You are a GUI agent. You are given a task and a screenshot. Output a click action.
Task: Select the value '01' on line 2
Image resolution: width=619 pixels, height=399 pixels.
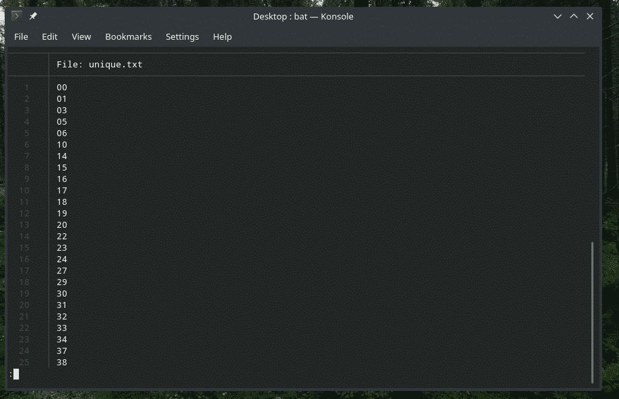tap(62, 99)
